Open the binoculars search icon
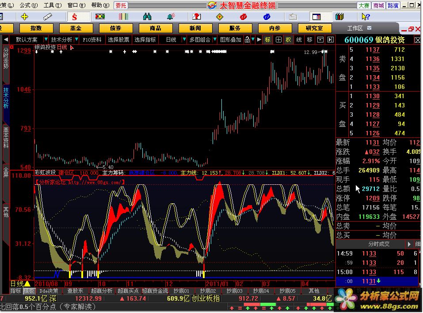 (147, 17)
